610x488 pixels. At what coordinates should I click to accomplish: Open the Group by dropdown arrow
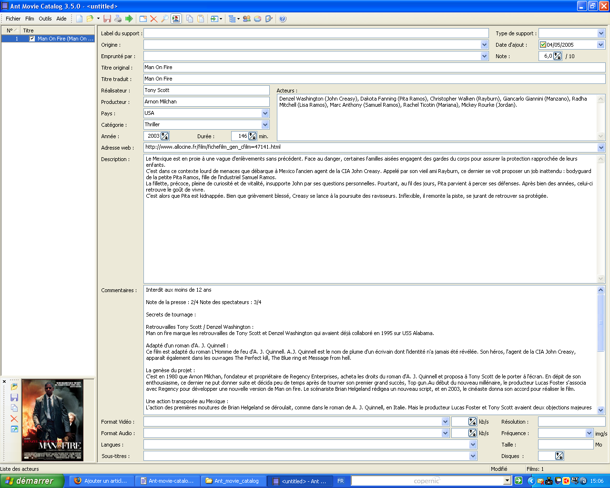click(x=238, y=19)
